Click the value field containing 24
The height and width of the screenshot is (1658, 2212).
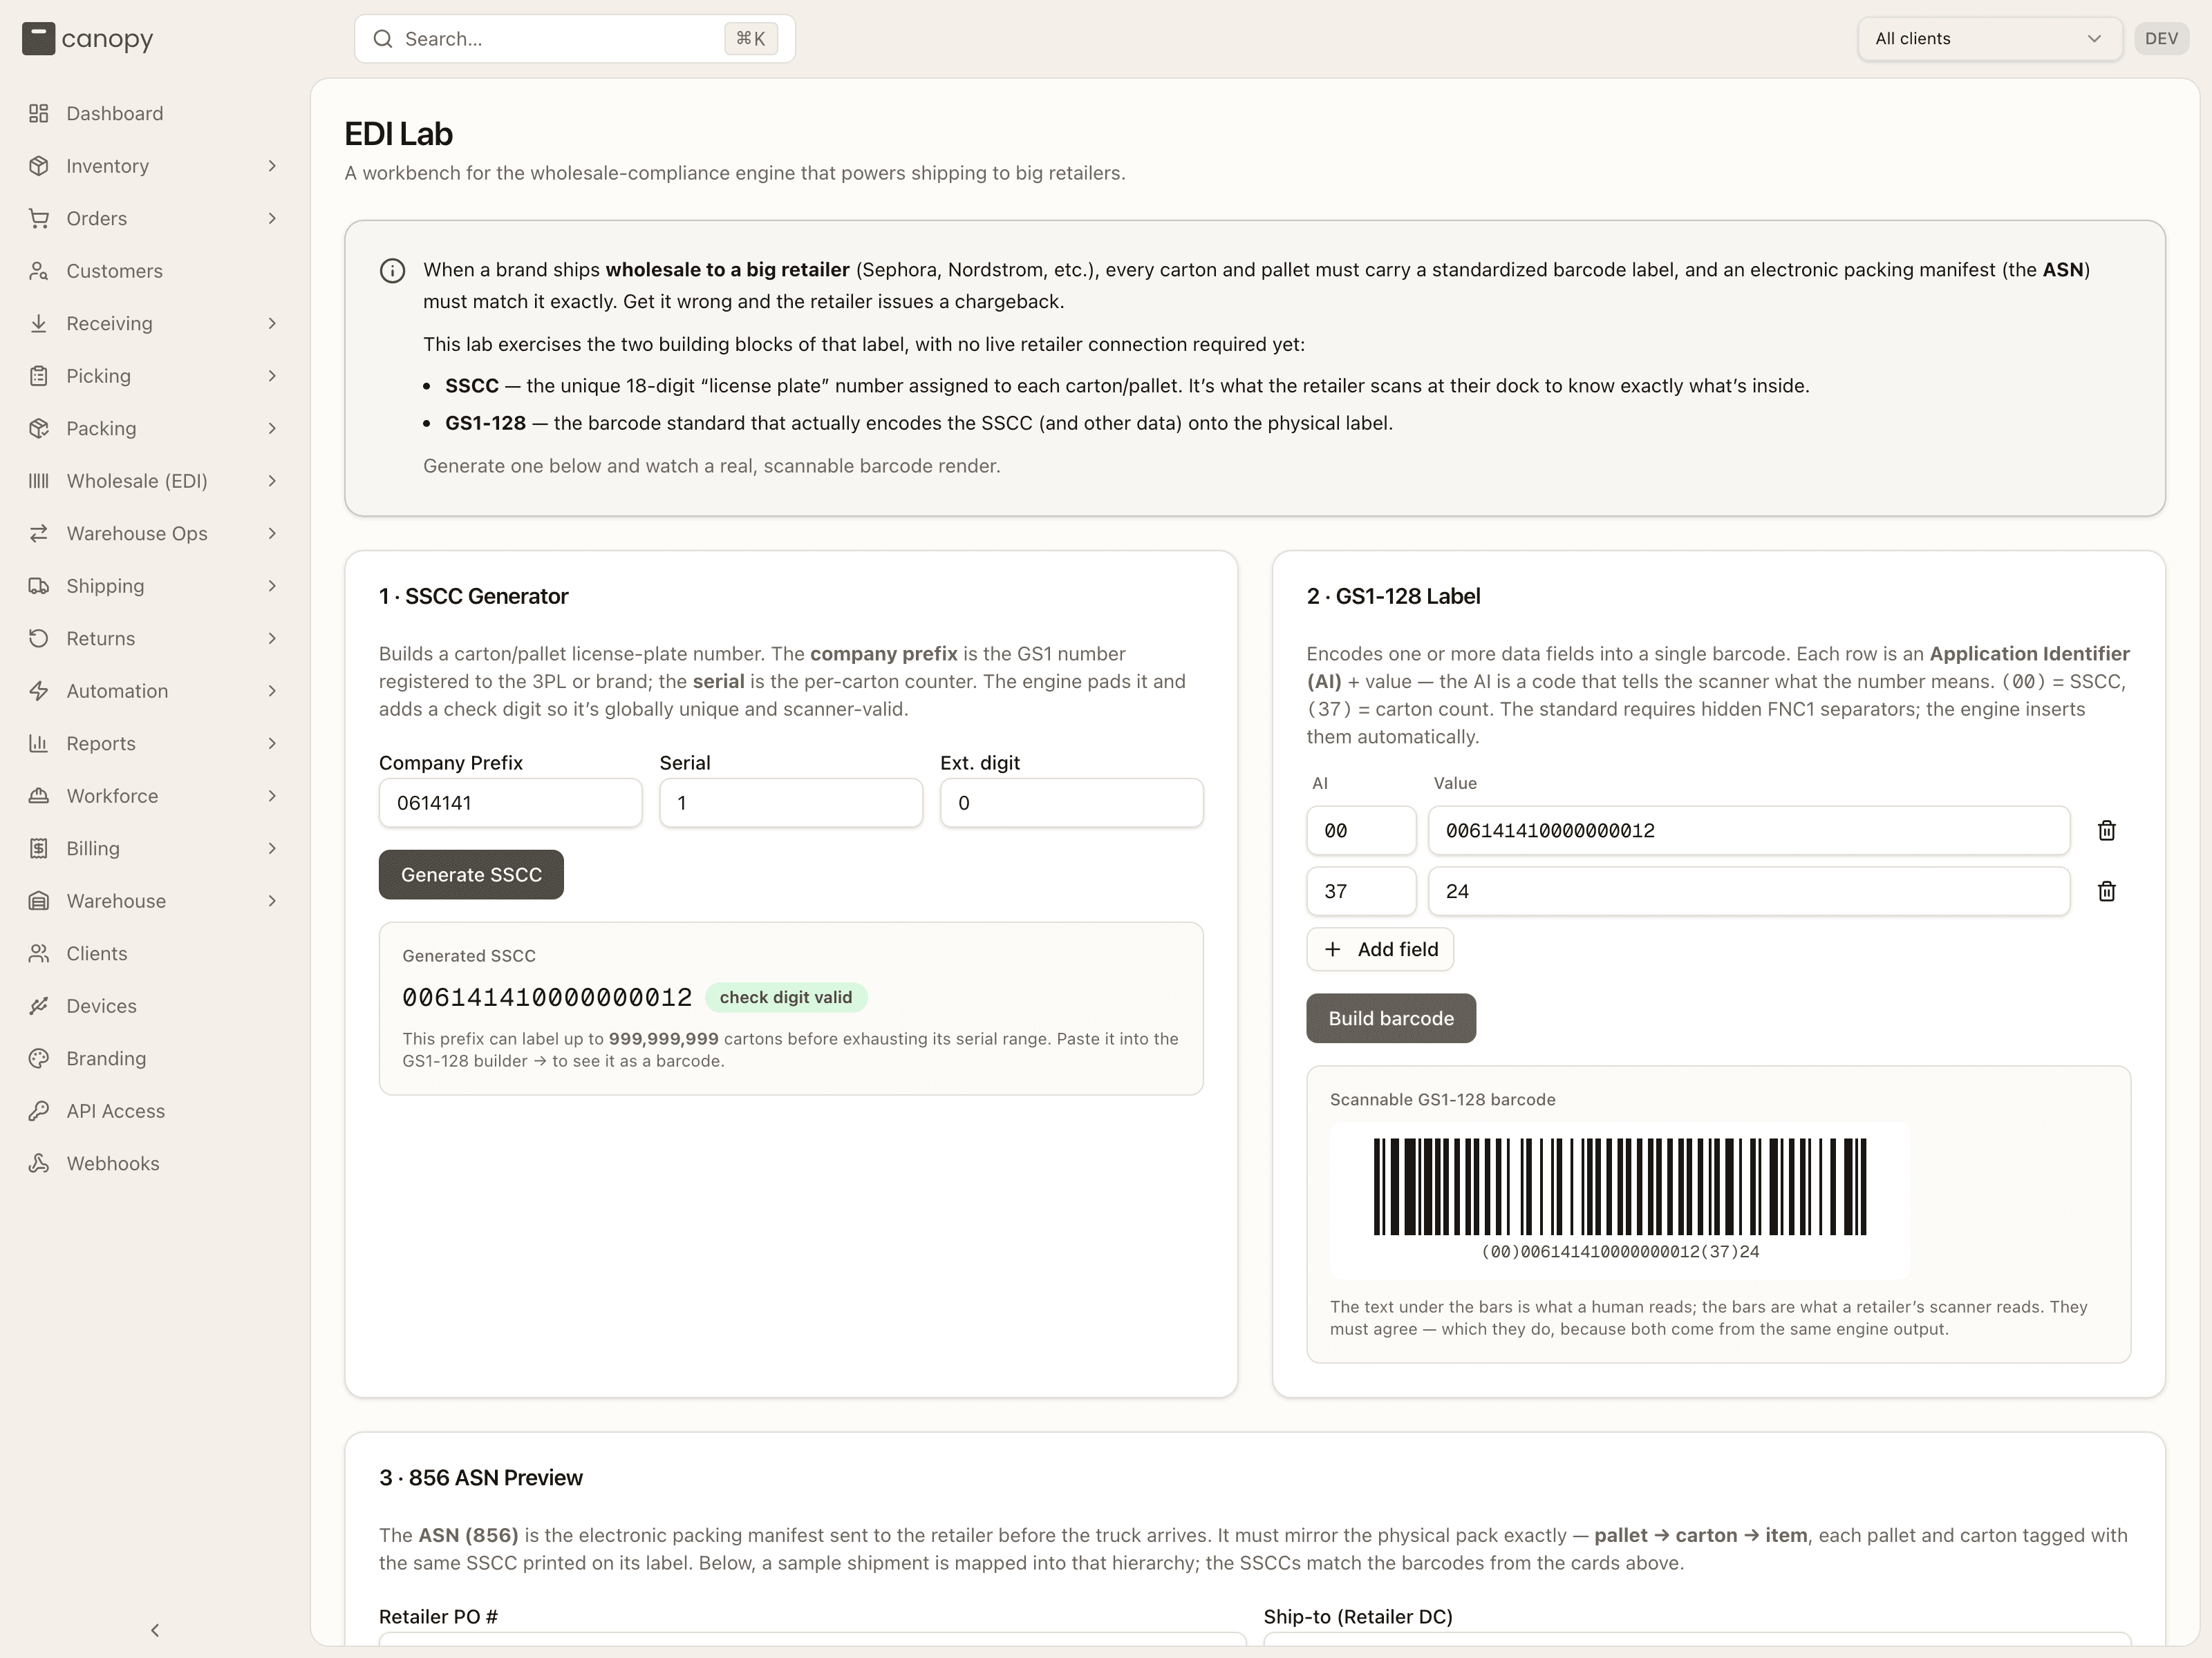click(1749, 891)
